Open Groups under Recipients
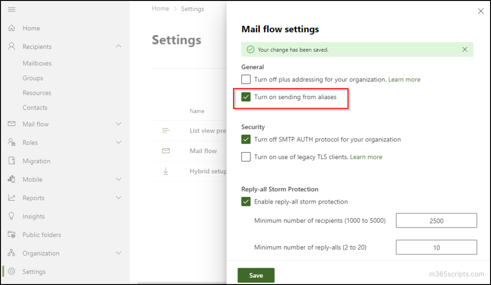Screen dimensions: 491x285 [x=33, y=78]
